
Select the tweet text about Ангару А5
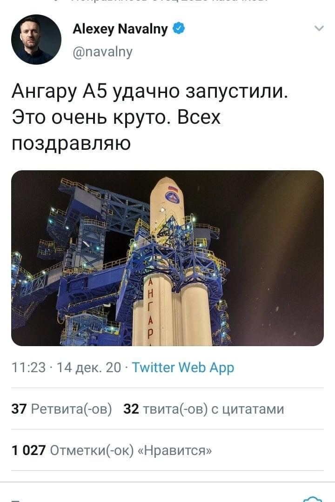(x=150, y=117)
